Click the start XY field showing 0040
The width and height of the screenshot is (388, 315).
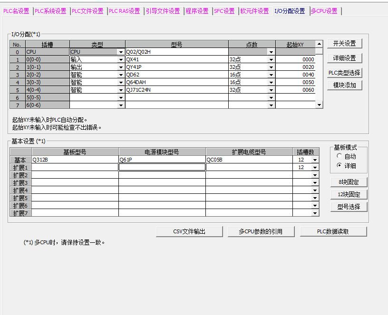(295, 75)
